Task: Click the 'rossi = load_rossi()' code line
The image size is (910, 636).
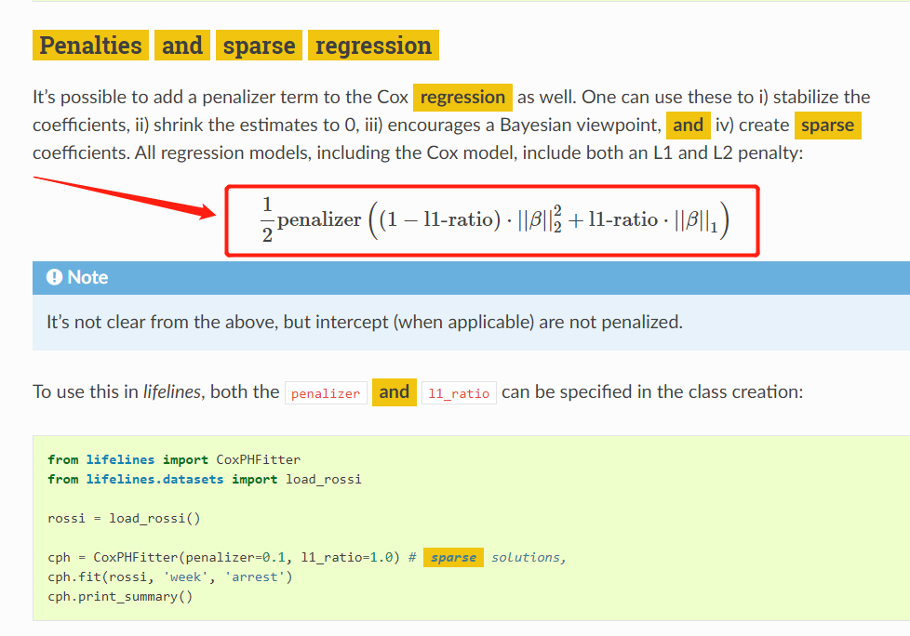Action: pyautogui.click(x=124, y=518)
